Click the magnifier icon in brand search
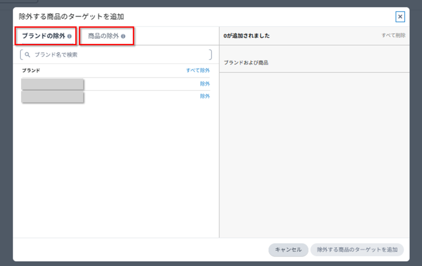This screenshot has height=266, width=422. (28, 54)
